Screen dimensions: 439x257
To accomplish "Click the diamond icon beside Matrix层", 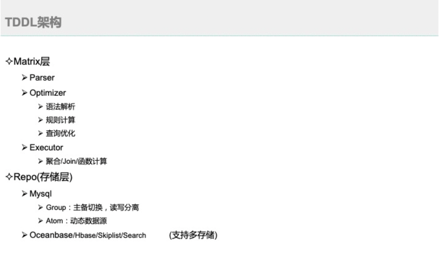I will pos(9,61).
